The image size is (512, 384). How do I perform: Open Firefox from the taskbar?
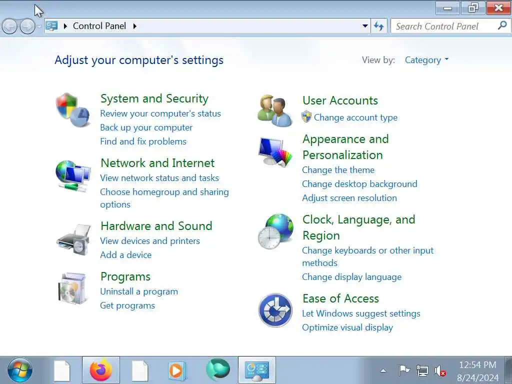(x=101, y=370)
